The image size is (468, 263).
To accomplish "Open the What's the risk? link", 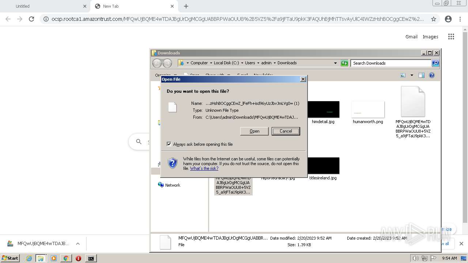I will (204, 168).
